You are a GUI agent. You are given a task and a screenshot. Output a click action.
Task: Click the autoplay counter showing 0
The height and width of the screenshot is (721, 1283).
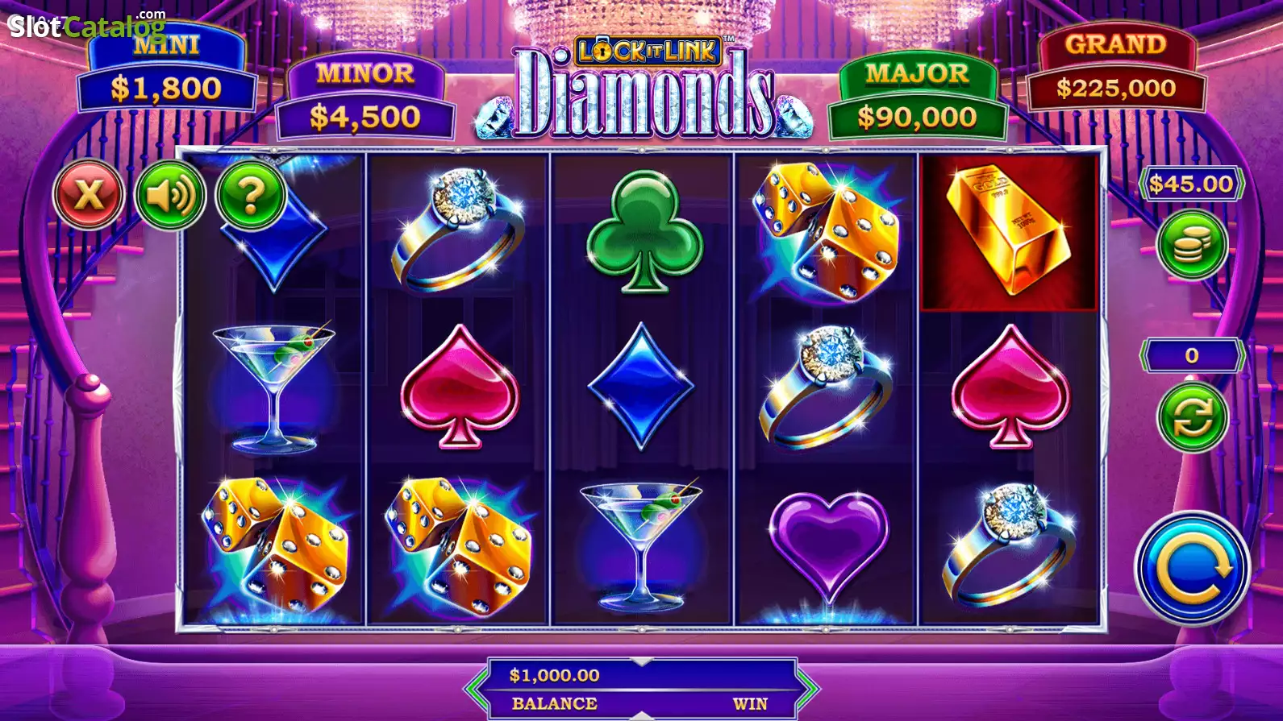coord(1192,355)
